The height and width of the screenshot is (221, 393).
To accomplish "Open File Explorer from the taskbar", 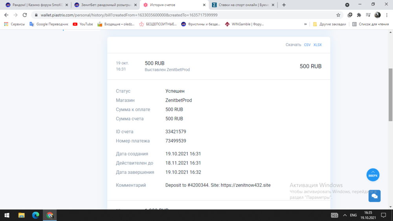I will coord(21,215).
